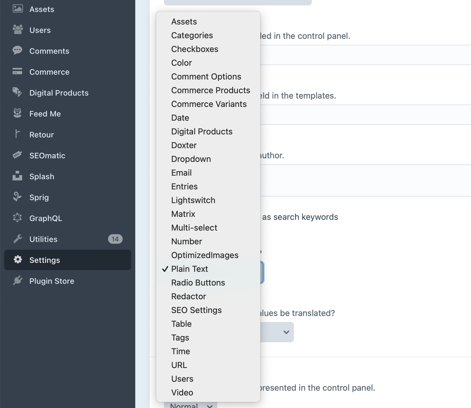Pick URL field type
Image resolution: width=471 pixels, height=408 pixels.
(x=208, y=365)
